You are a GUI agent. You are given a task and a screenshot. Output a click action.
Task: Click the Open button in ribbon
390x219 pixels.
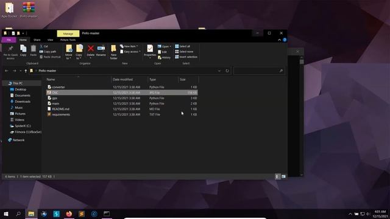click(164, 46)
